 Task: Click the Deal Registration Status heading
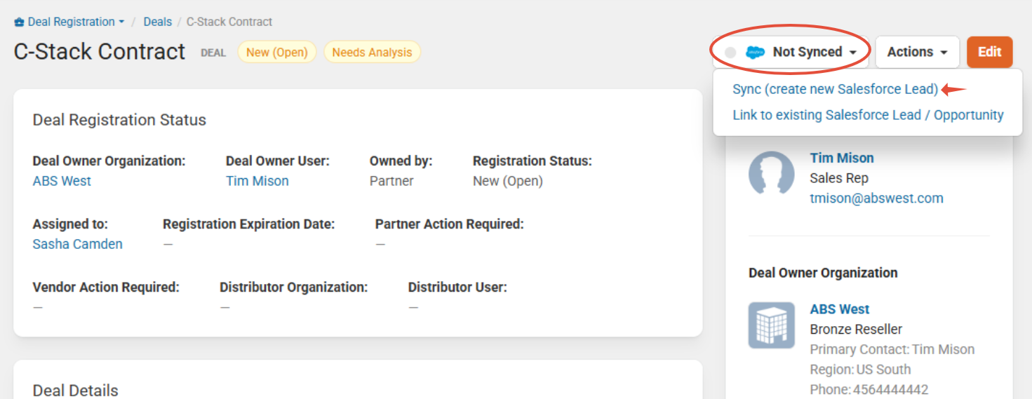[119, 120]
